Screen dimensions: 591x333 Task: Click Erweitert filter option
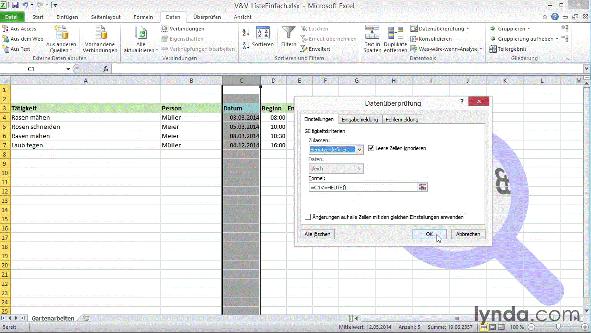[315, 49]
